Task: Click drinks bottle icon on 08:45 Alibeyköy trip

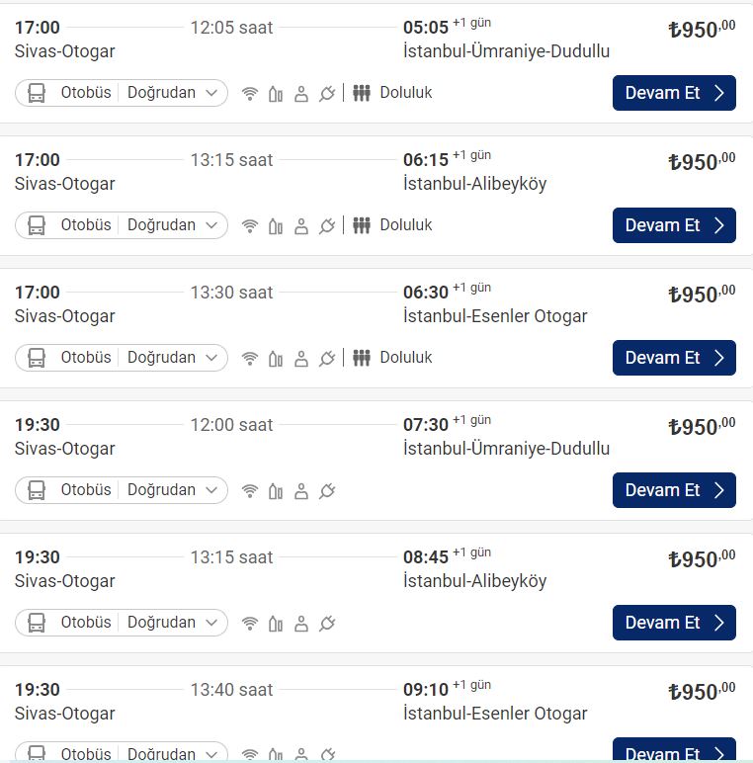Action: tap(276, 624)
